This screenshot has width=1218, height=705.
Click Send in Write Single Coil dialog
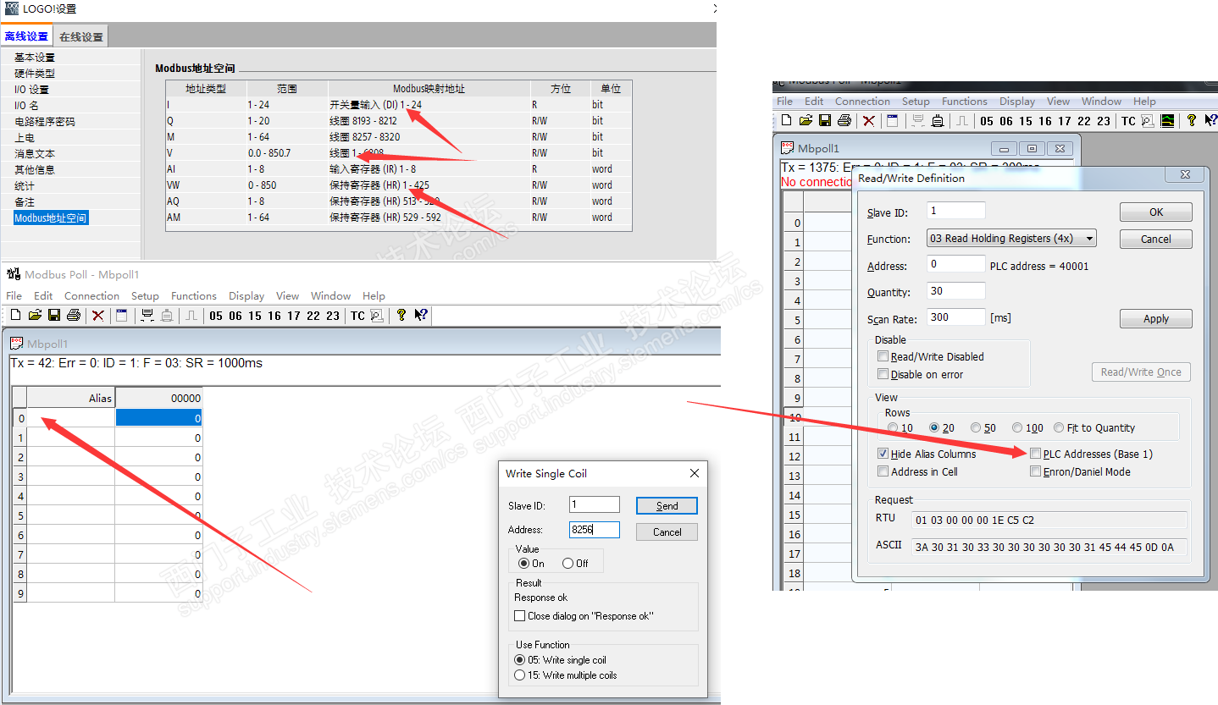667,505
